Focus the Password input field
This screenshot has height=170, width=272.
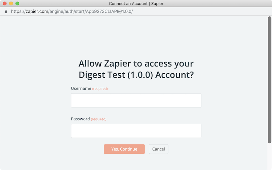pos(136,131)
